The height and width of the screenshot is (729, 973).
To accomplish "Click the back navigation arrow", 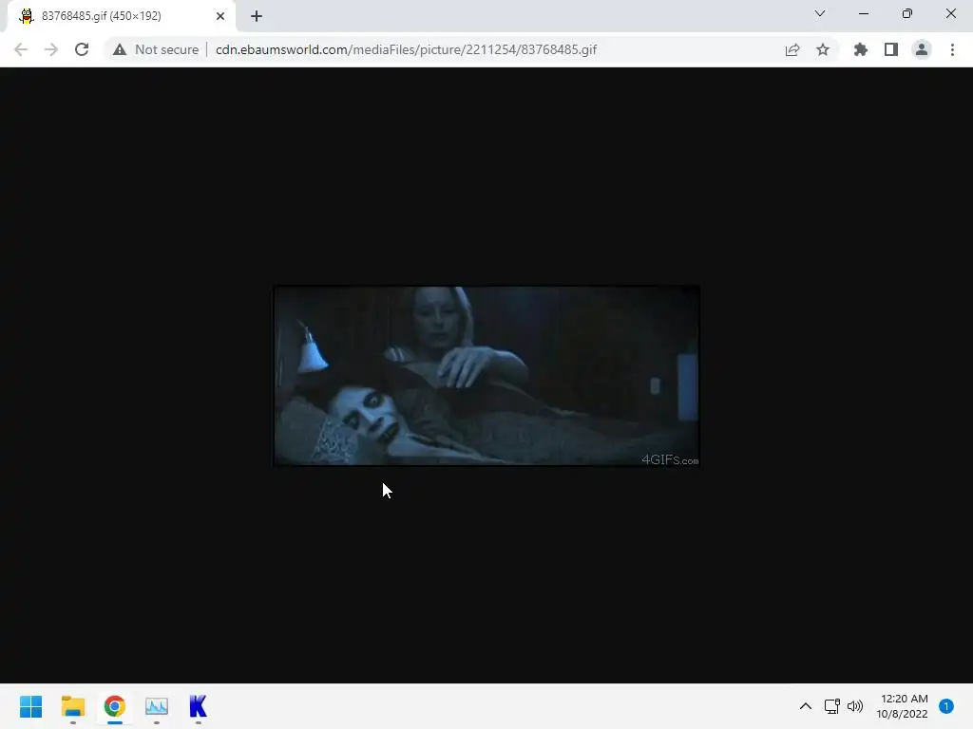I will [x=21, y=49].
